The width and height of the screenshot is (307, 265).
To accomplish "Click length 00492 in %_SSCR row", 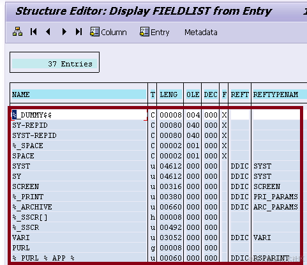I will click(x=170, y=227).
